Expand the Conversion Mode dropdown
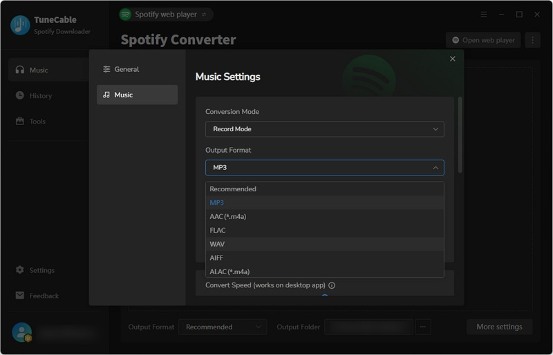 tap(324, 129)
